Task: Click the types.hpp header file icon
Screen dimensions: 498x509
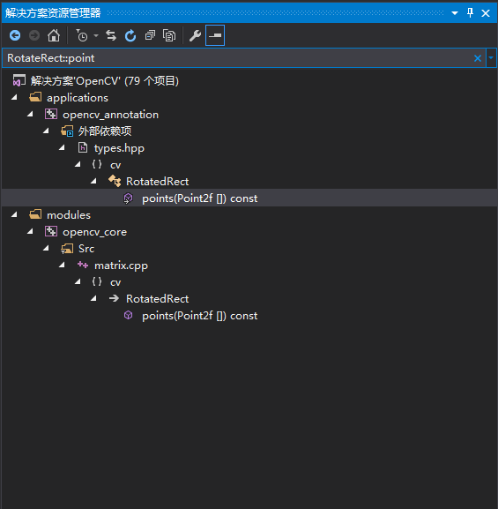Action: tap(83, 147)
